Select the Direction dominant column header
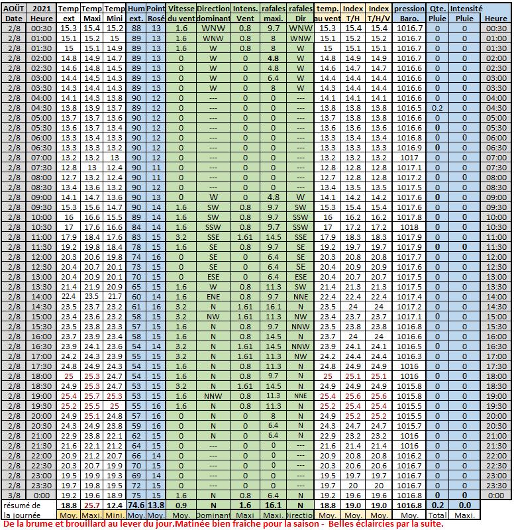 (x=213, y=13)
